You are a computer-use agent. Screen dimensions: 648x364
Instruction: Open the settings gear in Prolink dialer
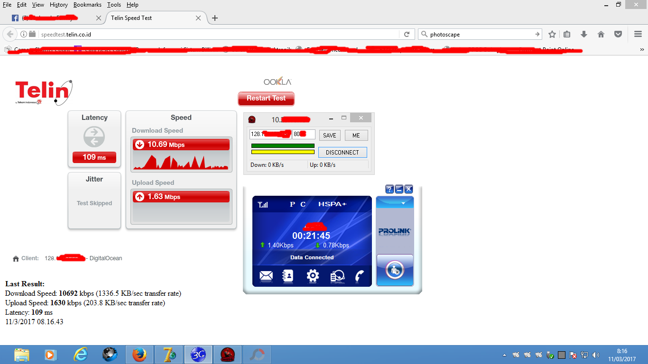[313, 276]
